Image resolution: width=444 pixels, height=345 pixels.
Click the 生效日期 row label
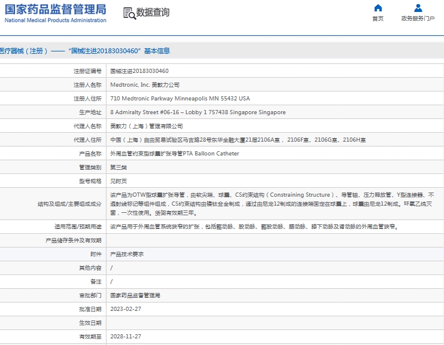pyautogui.click(x=90, y=323)
